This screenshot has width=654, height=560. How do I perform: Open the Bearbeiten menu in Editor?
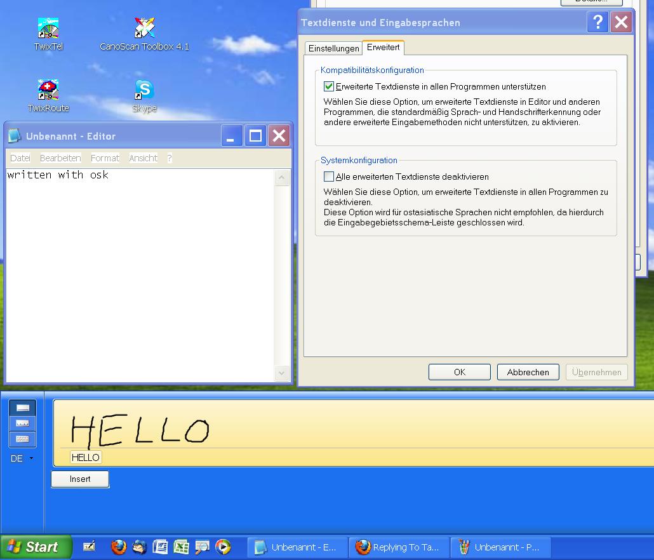click(60, 158)
